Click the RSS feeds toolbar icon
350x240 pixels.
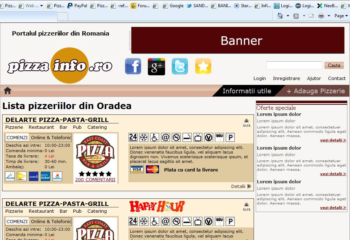coord(296,16)
